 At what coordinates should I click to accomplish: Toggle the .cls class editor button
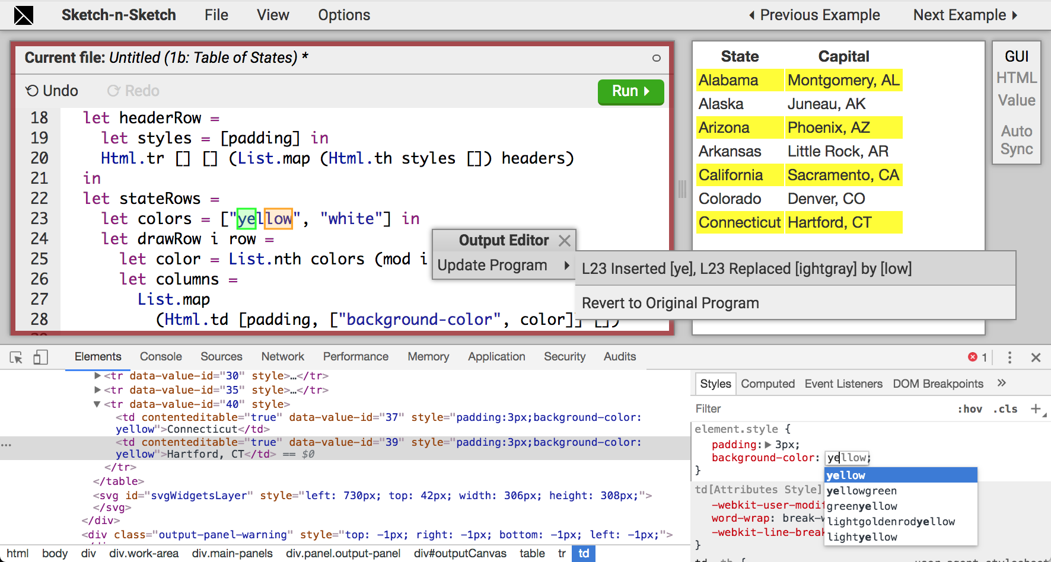pos(1005,409)
